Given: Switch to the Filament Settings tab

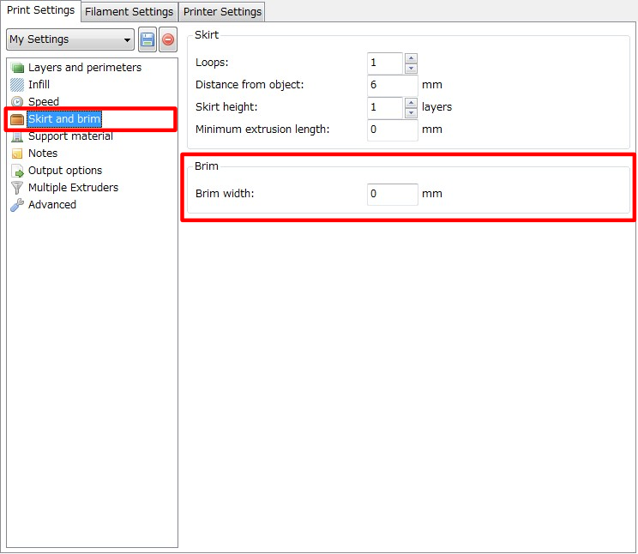Looking at the screenshot, I should point(129,12).
